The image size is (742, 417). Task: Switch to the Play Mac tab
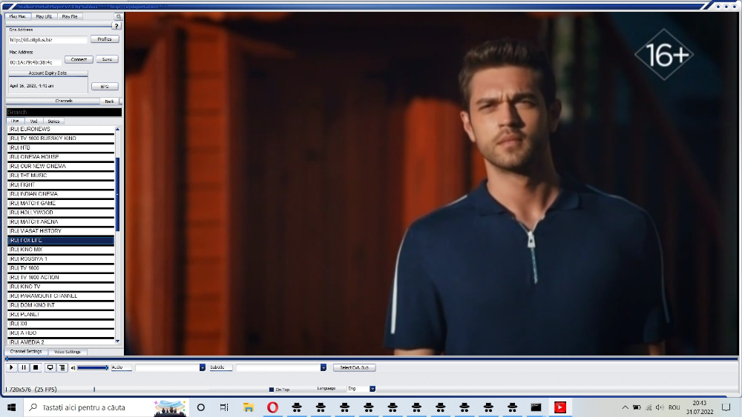(18, 16)
